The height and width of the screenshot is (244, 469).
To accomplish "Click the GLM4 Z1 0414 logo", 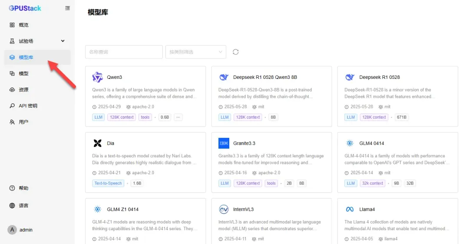I will [x=98, y=209].
